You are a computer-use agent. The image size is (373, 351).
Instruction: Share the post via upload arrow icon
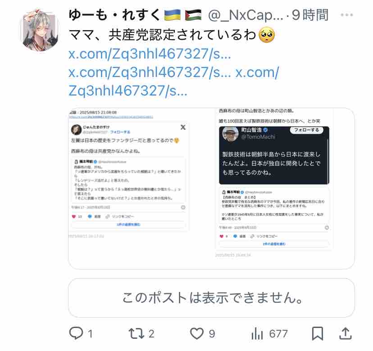346,333
